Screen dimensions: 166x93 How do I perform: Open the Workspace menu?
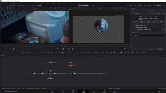tap(59, 3)
